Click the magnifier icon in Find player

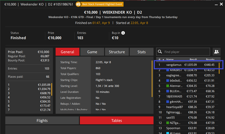pos(160,52)
